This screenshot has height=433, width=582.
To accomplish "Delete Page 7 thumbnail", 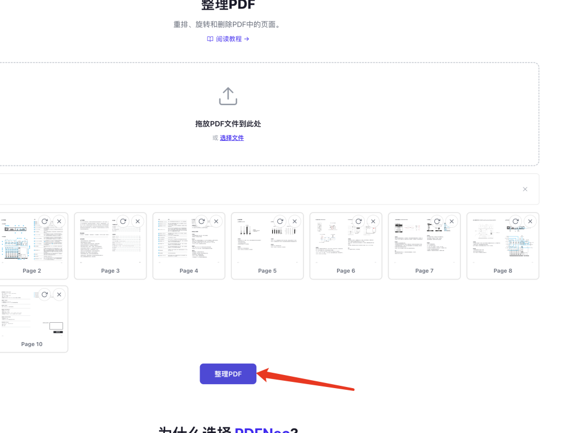I will [x=452, y=221].
